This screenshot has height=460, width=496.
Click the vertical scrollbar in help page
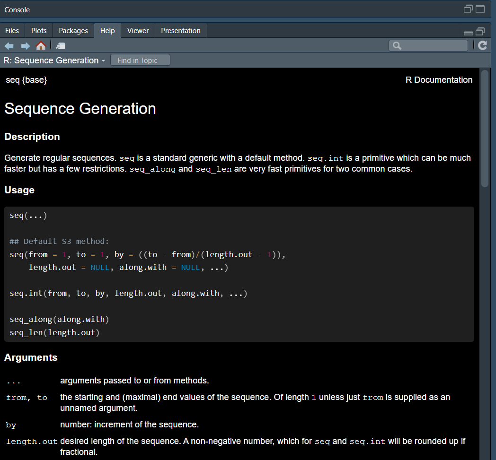click(x=484, y=128)
